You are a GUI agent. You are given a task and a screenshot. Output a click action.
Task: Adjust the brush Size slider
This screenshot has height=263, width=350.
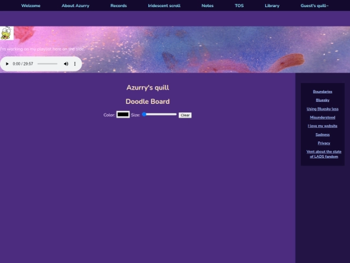click(159, 114)
